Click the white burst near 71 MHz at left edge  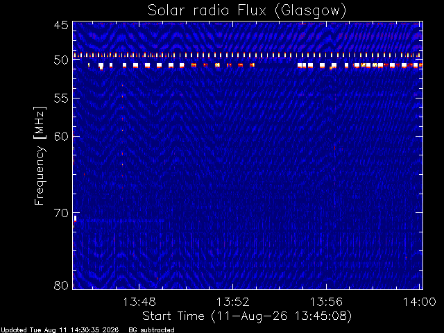point(75,219)
